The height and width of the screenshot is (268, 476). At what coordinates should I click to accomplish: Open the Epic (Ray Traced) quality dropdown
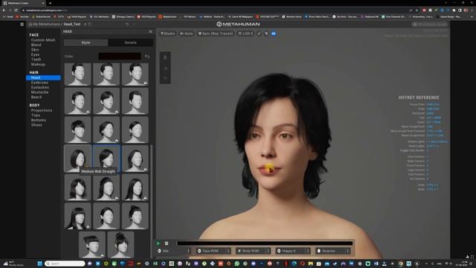[x=216, y=33]
